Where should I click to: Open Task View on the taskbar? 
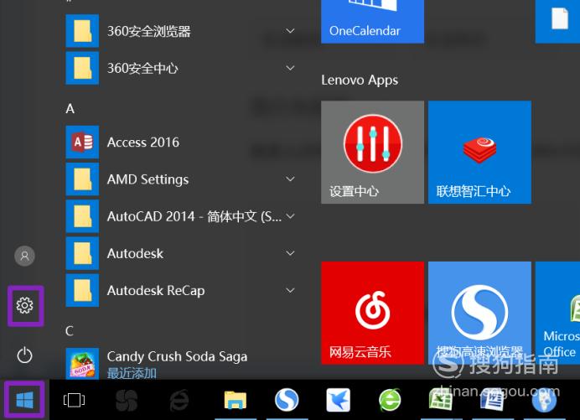(74, 400)
